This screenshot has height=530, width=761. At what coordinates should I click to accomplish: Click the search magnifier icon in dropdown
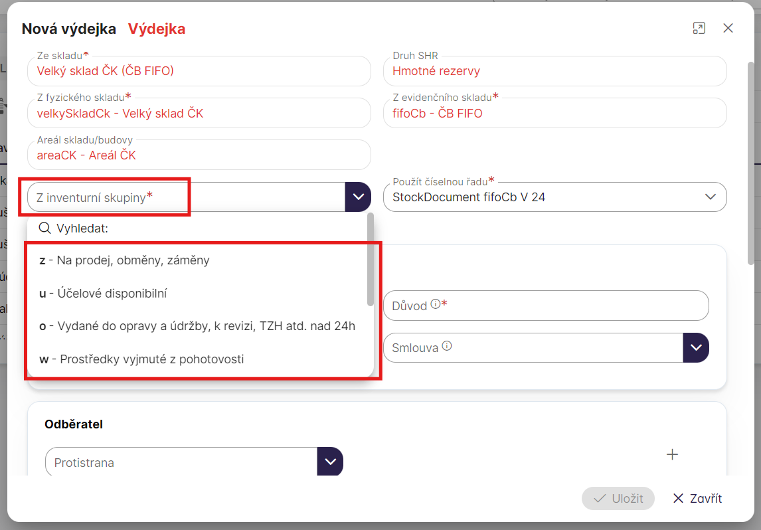click(x=44, y=228)
